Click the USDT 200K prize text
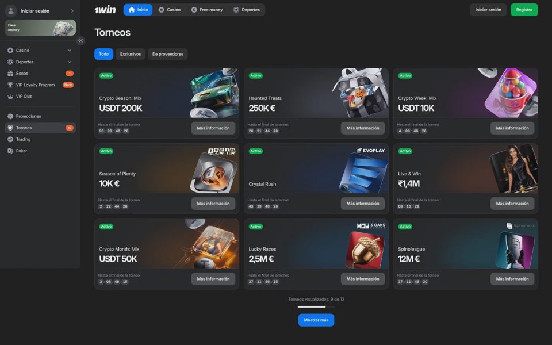Viewport: 552px width, 345px height. point(121,108)
